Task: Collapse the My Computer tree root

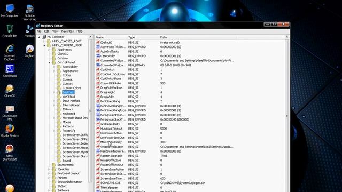Action: tap(39, 37)
